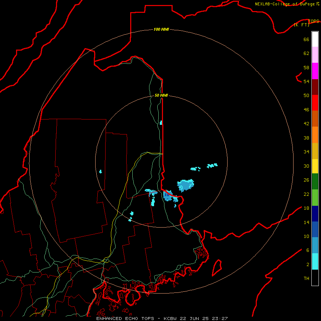Click the bright red legend color block
This screenshot has height=321, width=321.
[x=315, y=103]
